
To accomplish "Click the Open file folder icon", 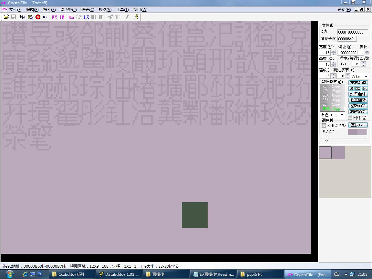I will coord(6,17).
